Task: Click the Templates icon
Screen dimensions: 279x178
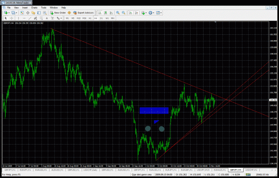Action: tap(158, 13)
